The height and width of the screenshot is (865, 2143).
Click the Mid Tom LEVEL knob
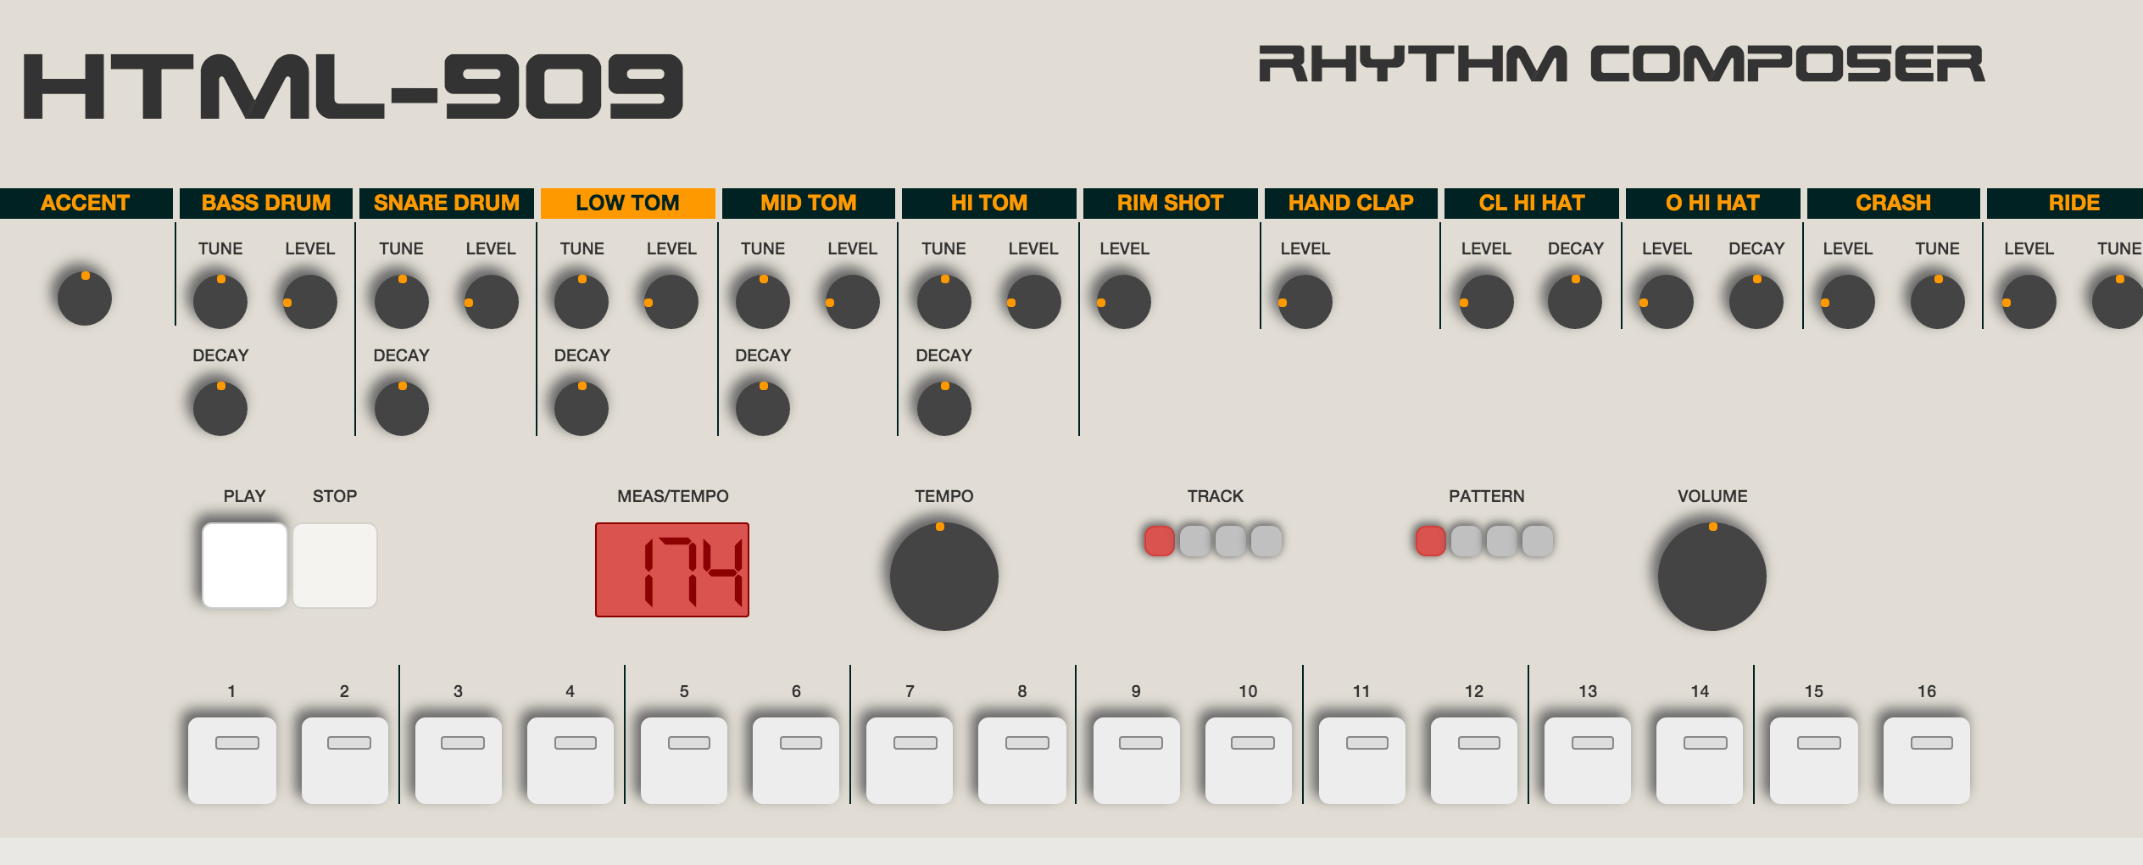(x=853, y=301)
